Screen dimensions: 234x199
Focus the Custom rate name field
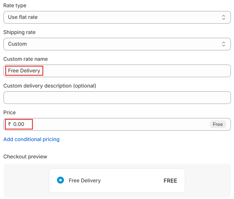(x=117, y=71)
